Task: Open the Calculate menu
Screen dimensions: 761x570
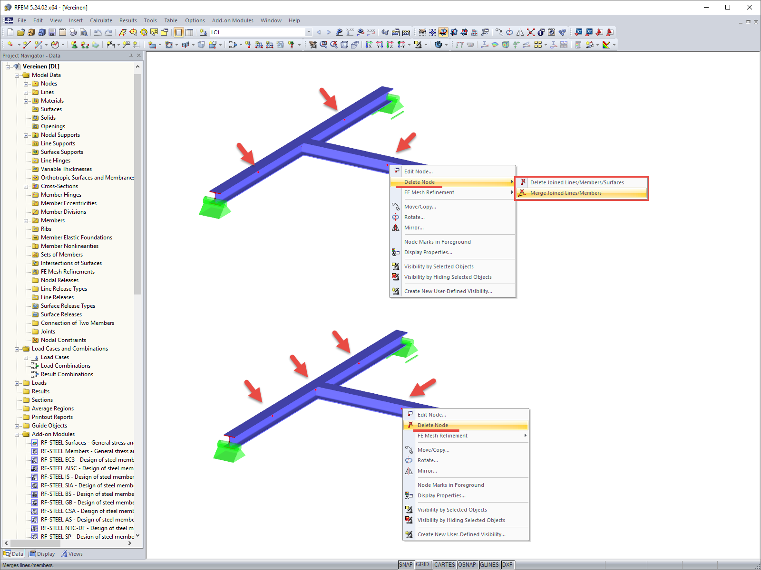Action: [x=101, y=20]
